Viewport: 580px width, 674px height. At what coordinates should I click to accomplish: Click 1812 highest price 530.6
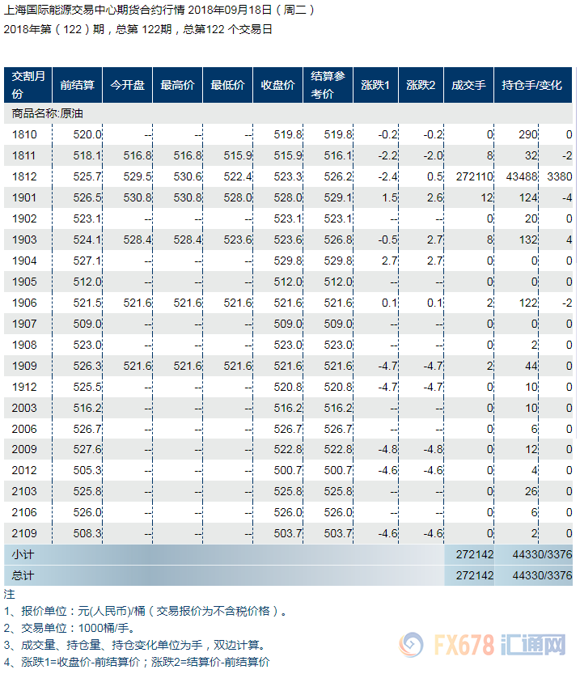point(188,176)
